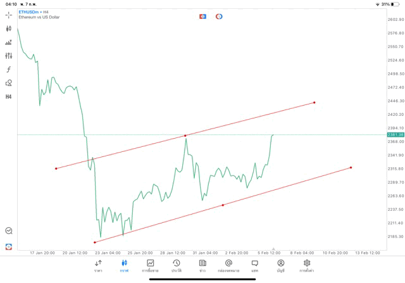Open the volume bars chart icon
Image resolution: width=405 pixels, height=283 pixels.
coord(9,42)
